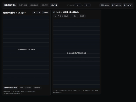The image size is (136, 102).
Task: Export screenshot as PDF
Action: [128, 5]
